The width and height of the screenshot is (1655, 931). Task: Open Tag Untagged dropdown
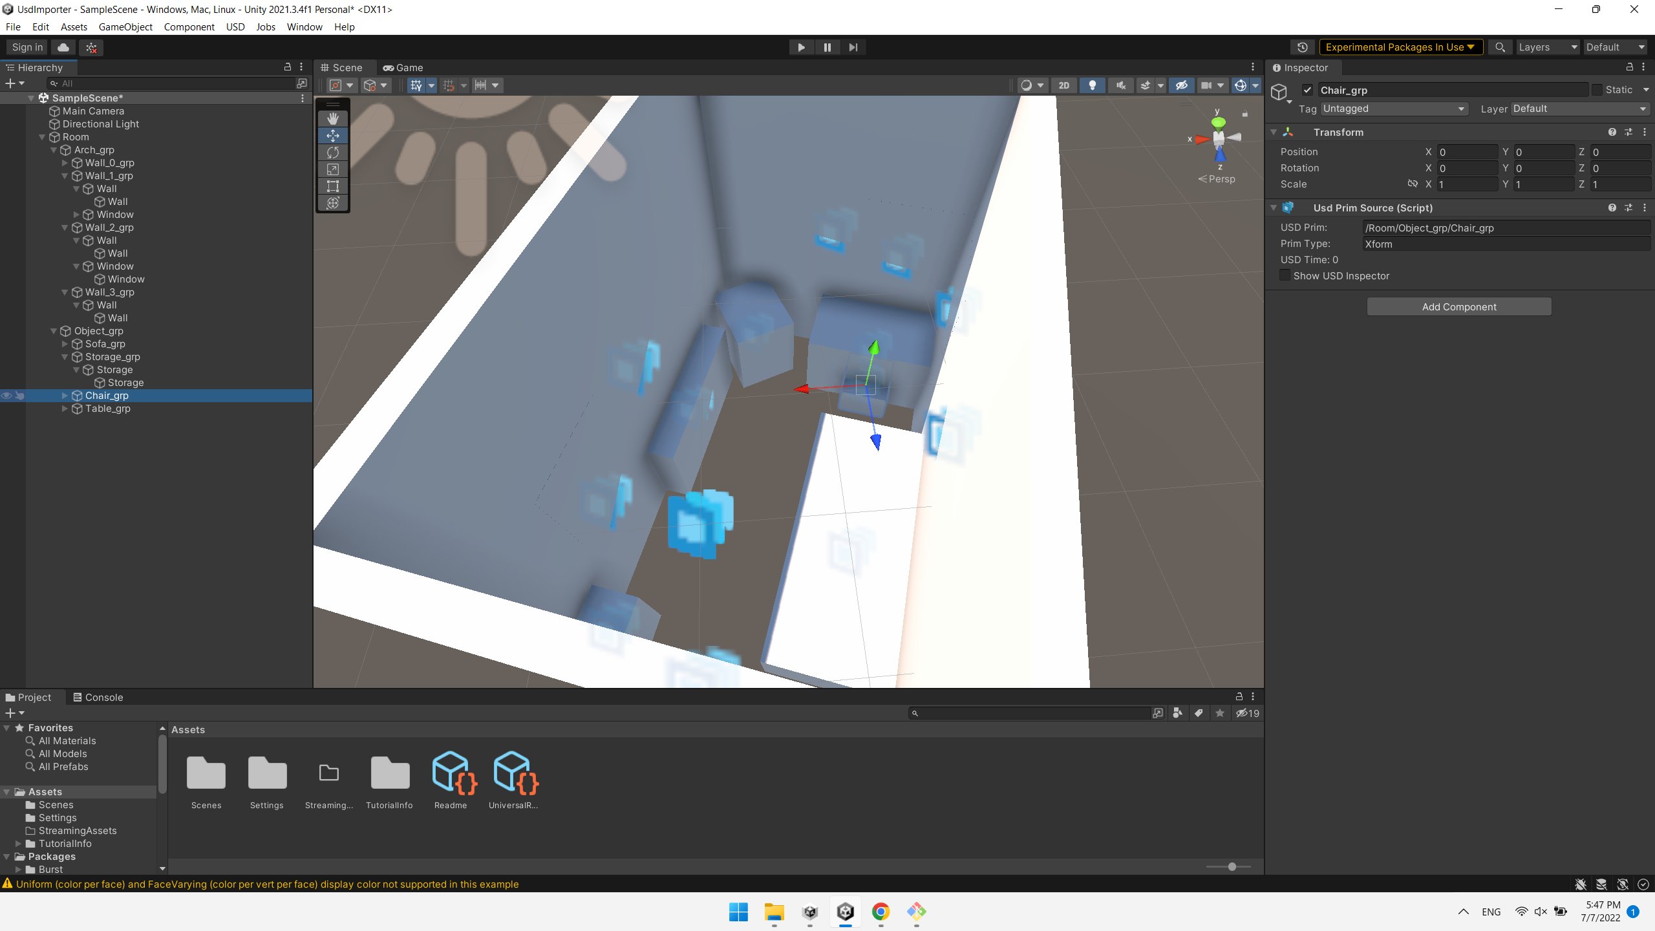pyautogui.click(x=1393, y=109)
